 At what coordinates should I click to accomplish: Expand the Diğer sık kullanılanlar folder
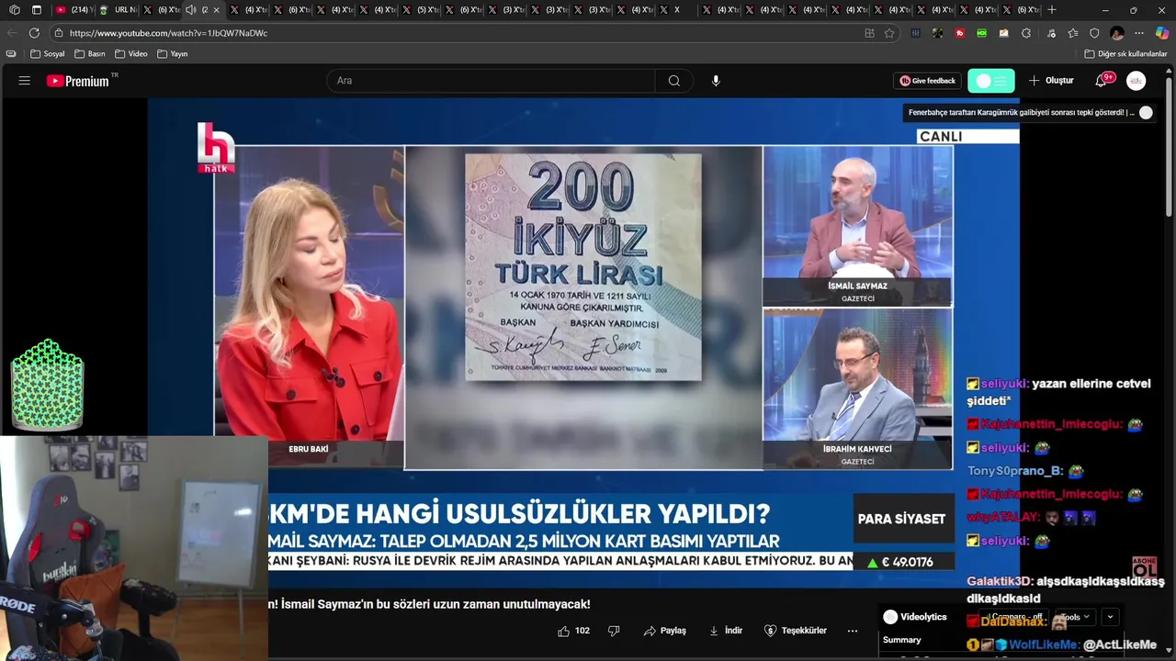pyautogui.click(x=1125, y=54)
